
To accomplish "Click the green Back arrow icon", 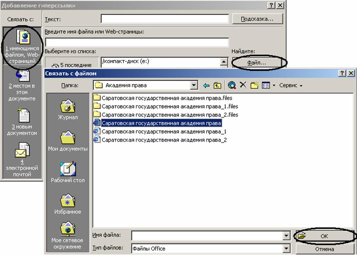I will [206, 86].
